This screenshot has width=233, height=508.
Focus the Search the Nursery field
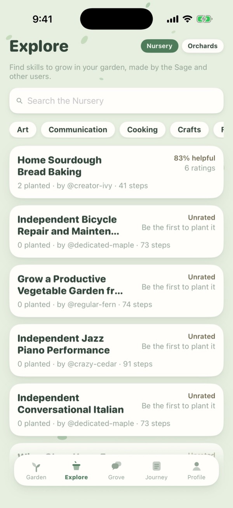click(x=116, y=101)
